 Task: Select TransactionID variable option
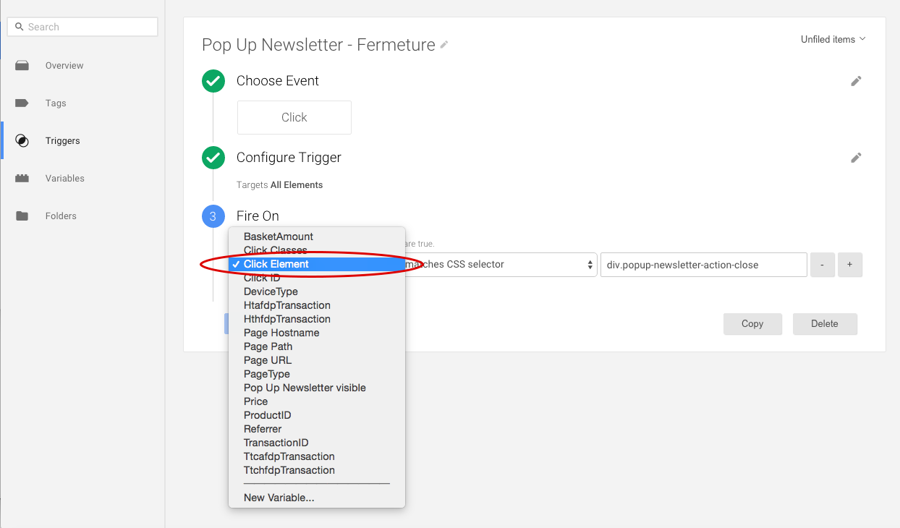click(317, 443)
